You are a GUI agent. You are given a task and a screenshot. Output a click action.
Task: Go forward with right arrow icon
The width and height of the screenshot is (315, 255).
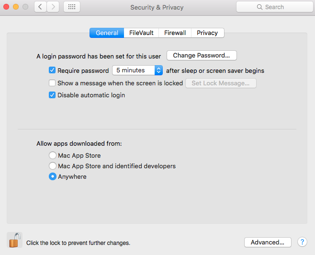(53, 7)
